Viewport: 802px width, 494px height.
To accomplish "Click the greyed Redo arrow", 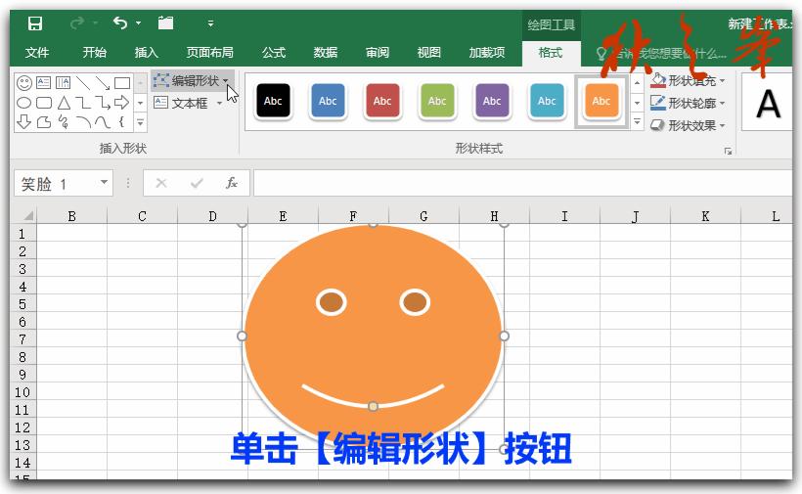I will 77,23.
